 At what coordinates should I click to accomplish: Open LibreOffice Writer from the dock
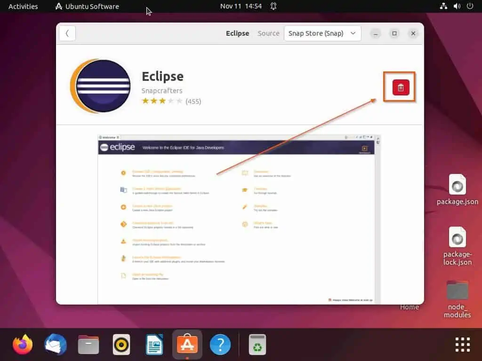point(154,344)
